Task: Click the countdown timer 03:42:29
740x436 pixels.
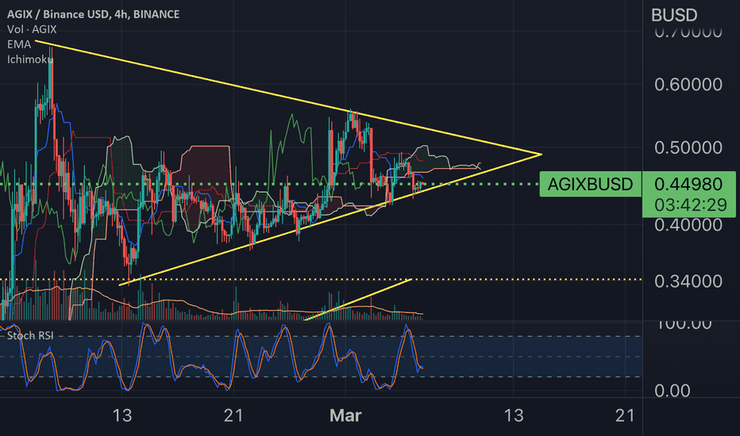Action: 691,205
